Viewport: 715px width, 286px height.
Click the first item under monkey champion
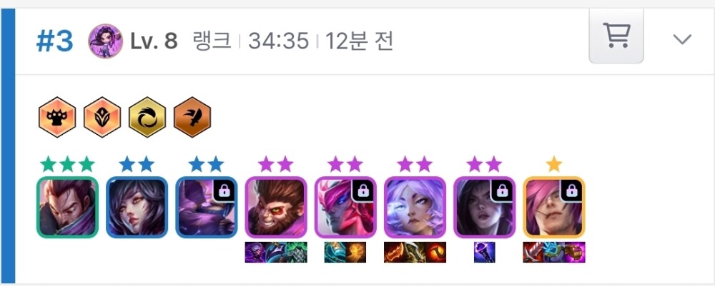pyautogui.click(x=255, y=252)
